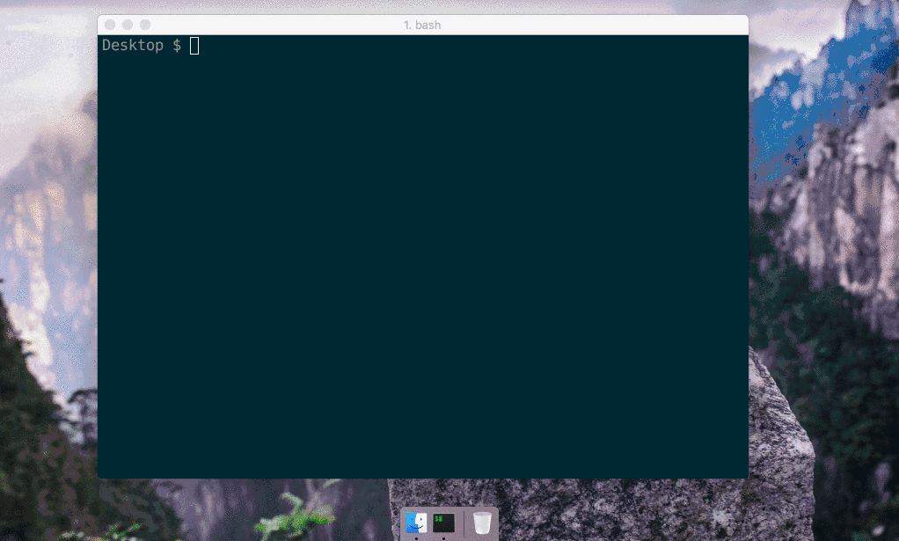
Task: Close the bash terminal window
Action: tap(110, 25)
